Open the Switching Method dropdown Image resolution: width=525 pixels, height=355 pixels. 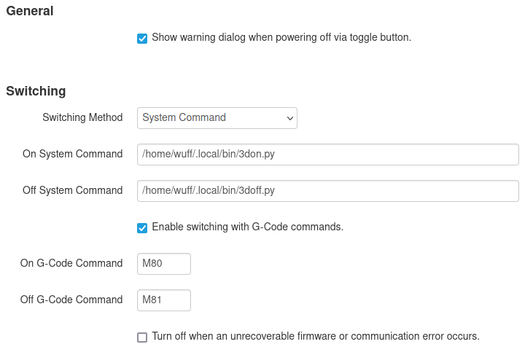pyautogui.click(x=217, y=117)
